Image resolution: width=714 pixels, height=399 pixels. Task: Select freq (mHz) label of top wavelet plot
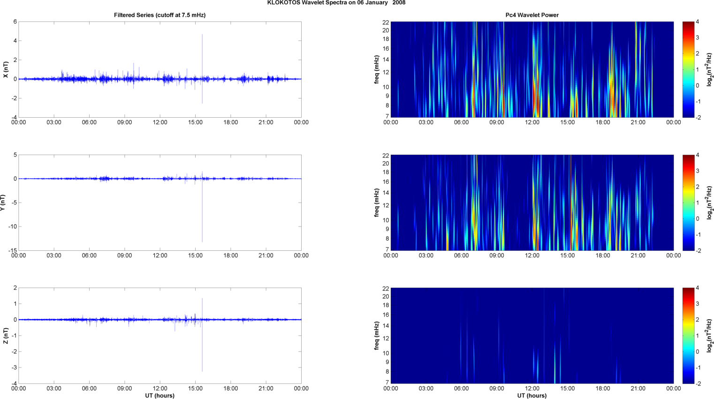(x=377, y=69)
